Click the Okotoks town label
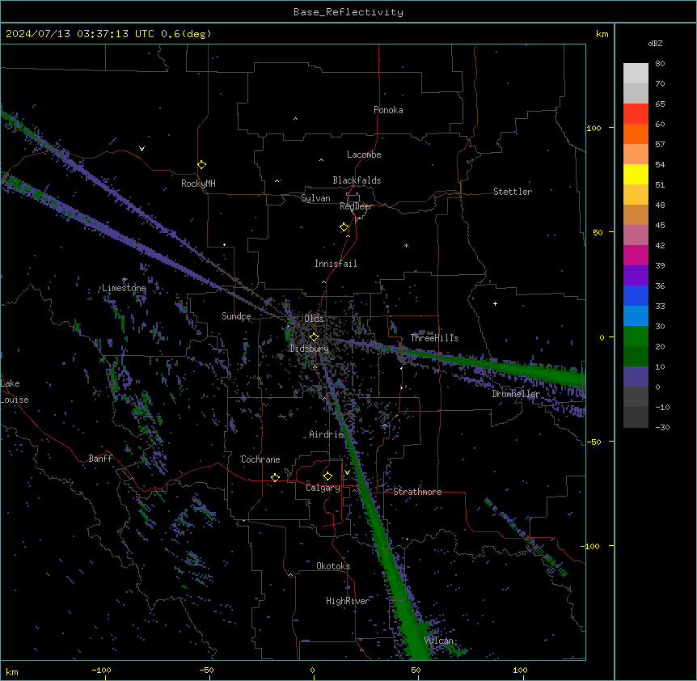The height and width of the screenshot is (681, 697). tap(333, 566)
